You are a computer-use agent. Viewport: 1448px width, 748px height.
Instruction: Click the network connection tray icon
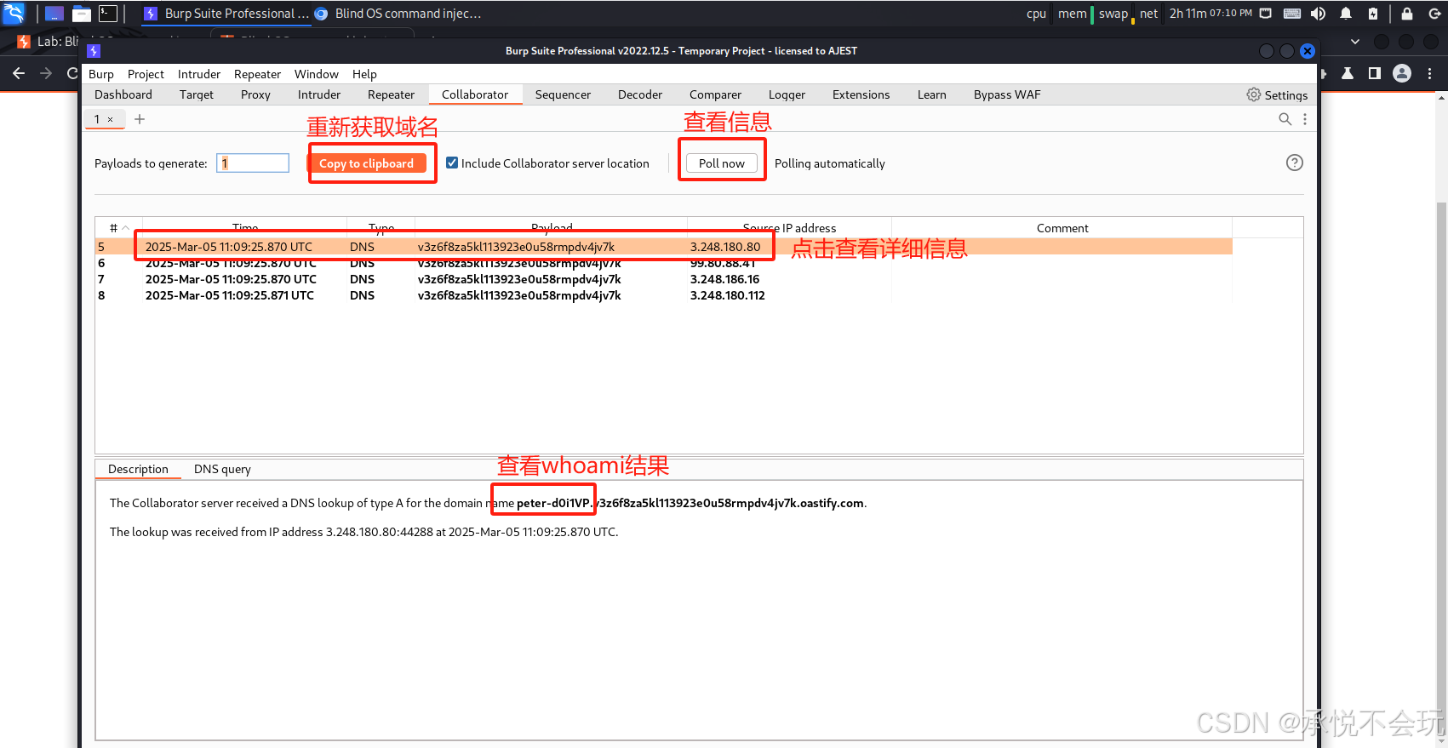pos(1266,14)
